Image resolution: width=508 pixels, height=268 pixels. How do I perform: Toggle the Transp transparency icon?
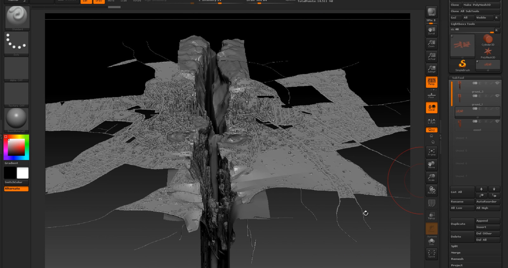431,216
